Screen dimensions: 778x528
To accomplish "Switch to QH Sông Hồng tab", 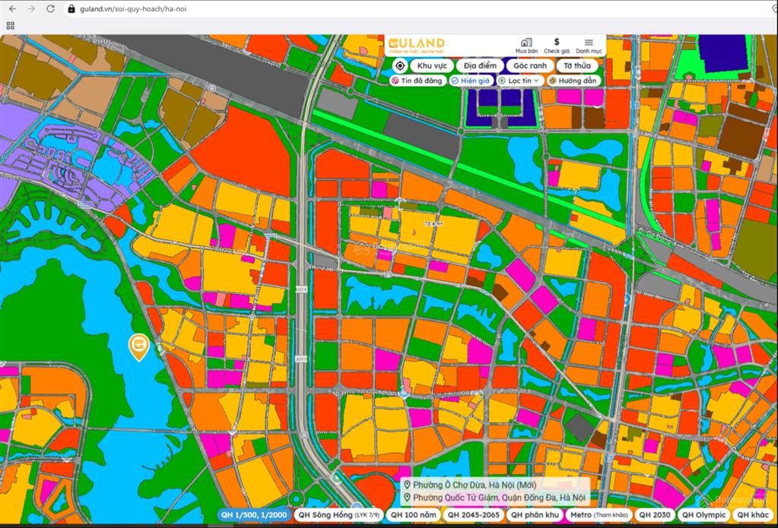I will pos(339,514).
